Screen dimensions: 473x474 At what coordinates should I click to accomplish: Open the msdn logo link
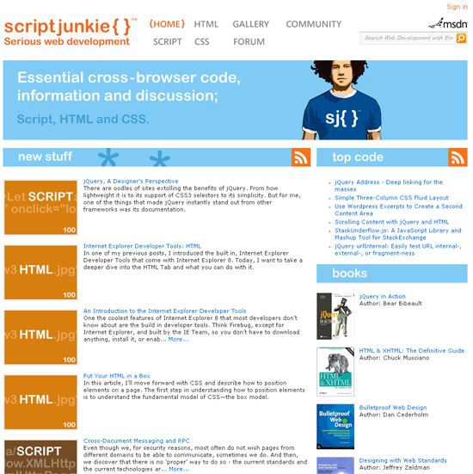pyautogui.click(x=448, y=23)
